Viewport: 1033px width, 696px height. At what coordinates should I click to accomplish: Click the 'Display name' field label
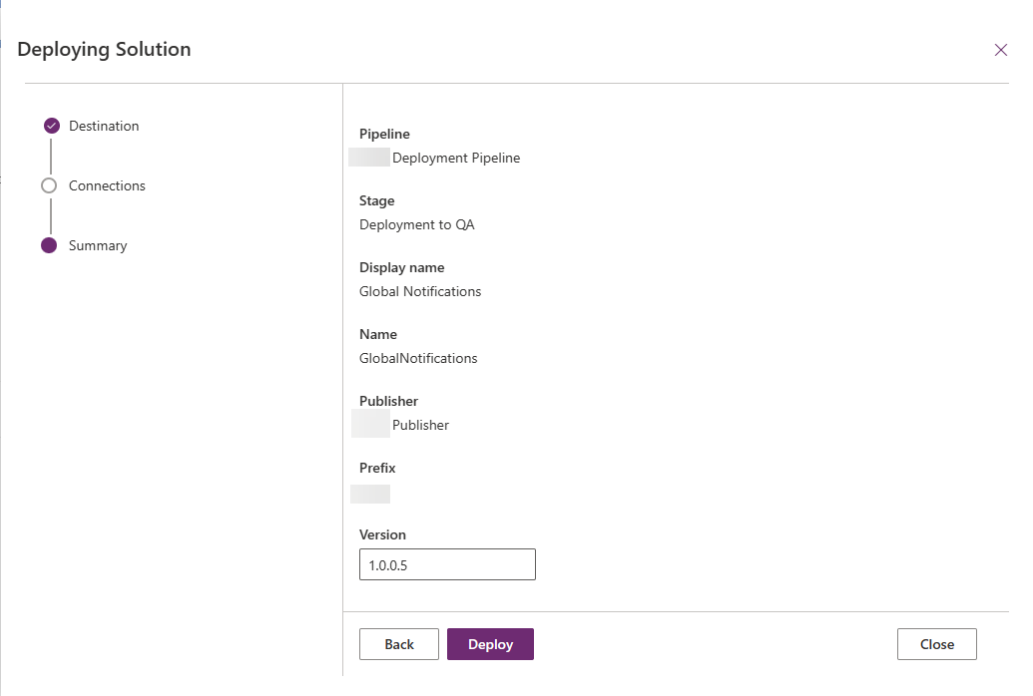[402, 267]
